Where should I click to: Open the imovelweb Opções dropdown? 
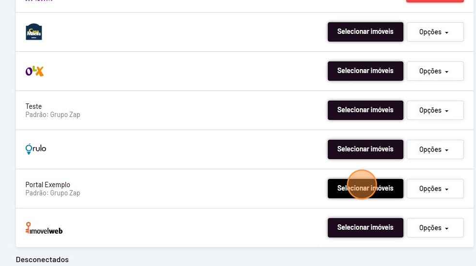[435, 228]
